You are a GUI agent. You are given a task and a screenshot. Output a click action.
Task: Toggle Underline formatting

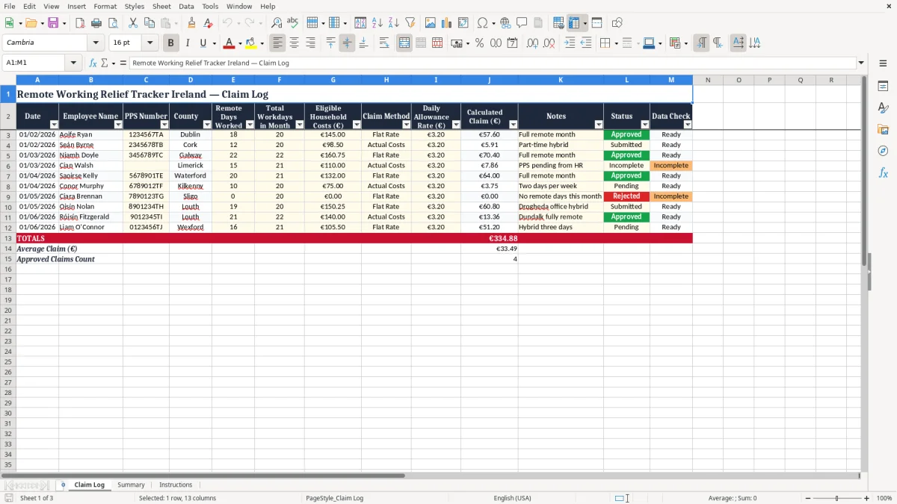203,43
